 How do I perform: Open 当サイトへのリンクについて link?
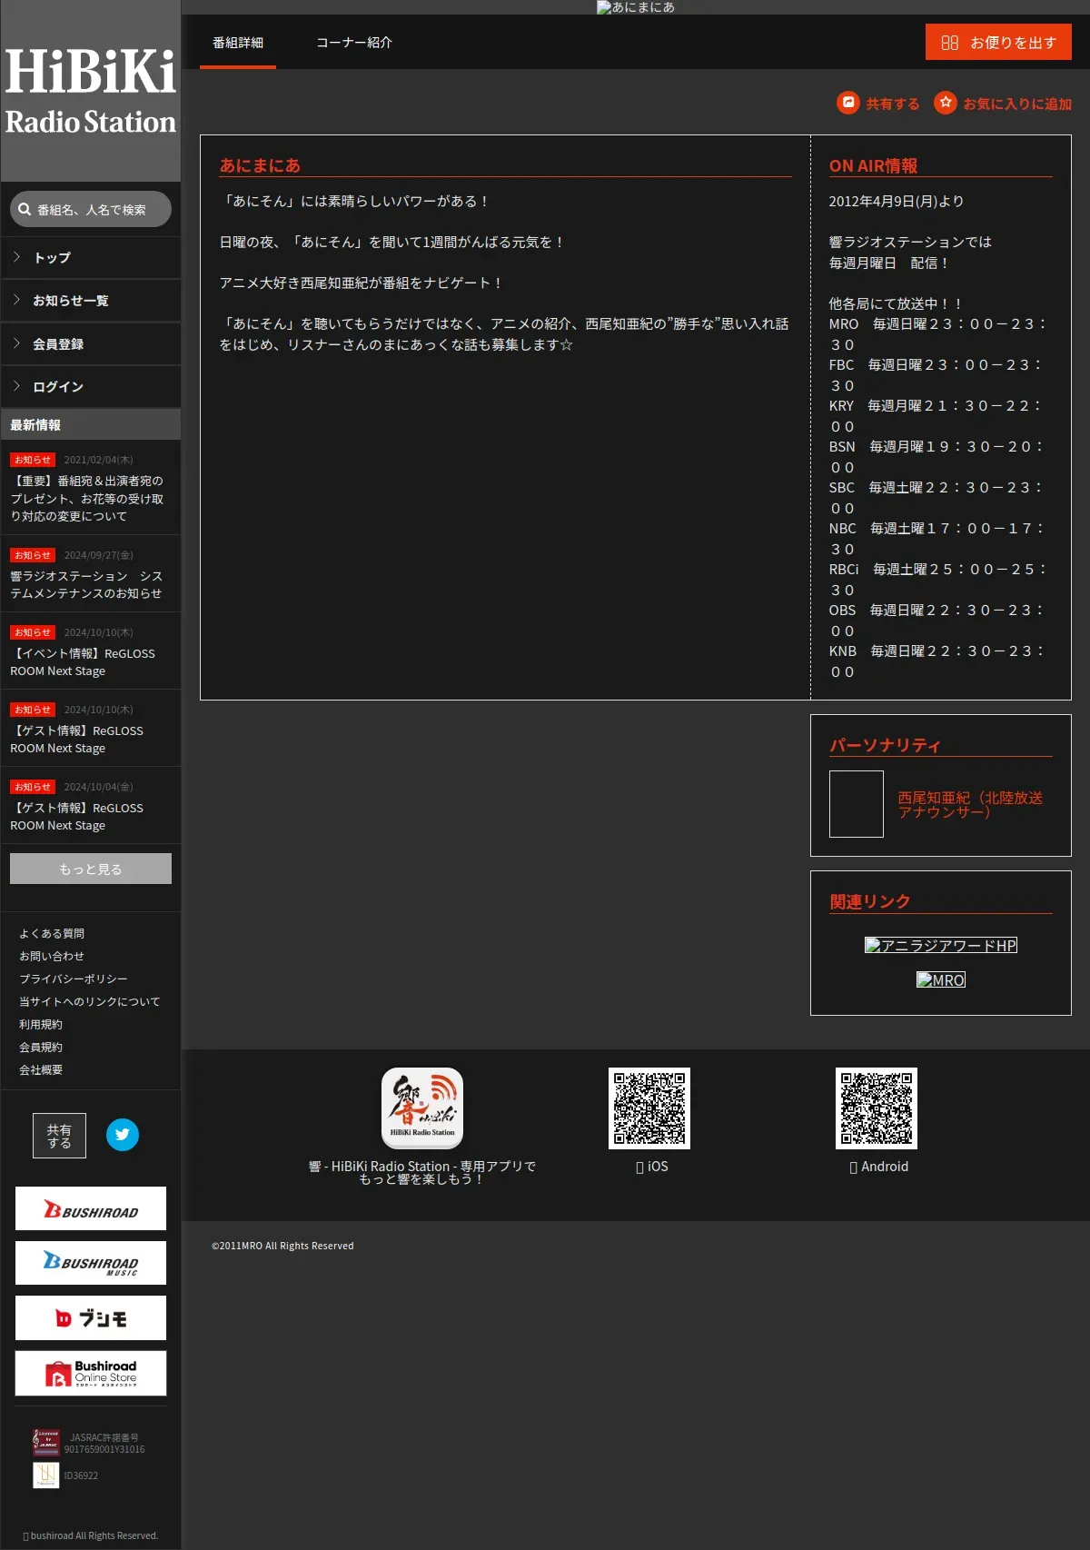tap(90, 1001)
